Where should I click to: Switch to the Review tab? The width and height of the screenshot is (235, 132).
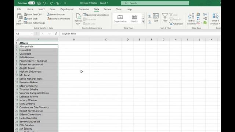click(108, 9)
